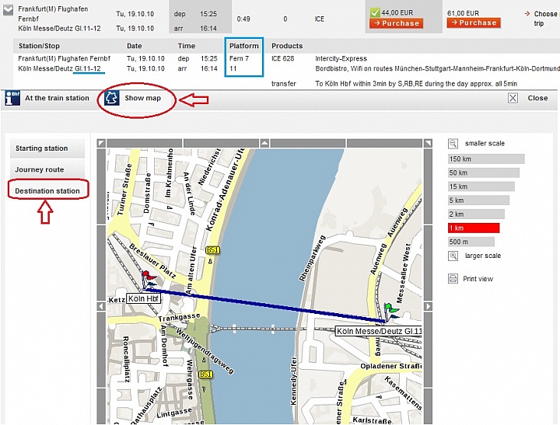
Task: Click the smaller scale label
Action: [x=485, y=144]
